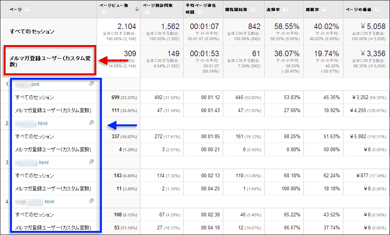Sort by 直帰率 column header
This screenshot has height=235, width=390.
[x=274, y=9]
